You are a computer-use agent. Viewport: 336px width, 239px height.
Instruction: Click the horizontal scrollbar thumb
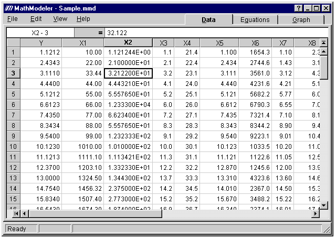pos(96,213)
